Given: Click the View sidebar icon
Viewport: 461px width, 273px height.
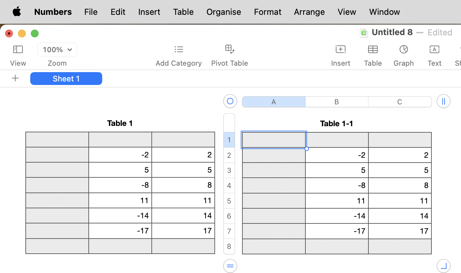Looking at the screenshot, I should click(18, 49).
